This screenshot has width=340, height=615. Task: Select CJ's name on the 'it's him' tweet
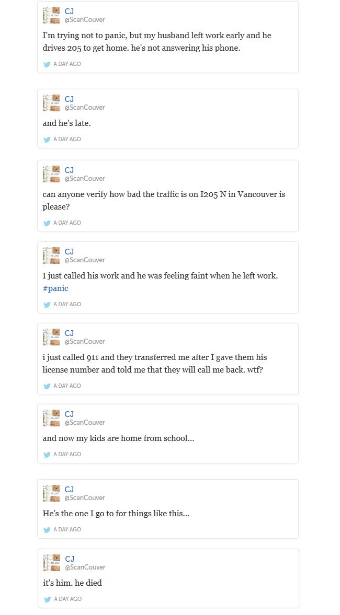(69, 559)
